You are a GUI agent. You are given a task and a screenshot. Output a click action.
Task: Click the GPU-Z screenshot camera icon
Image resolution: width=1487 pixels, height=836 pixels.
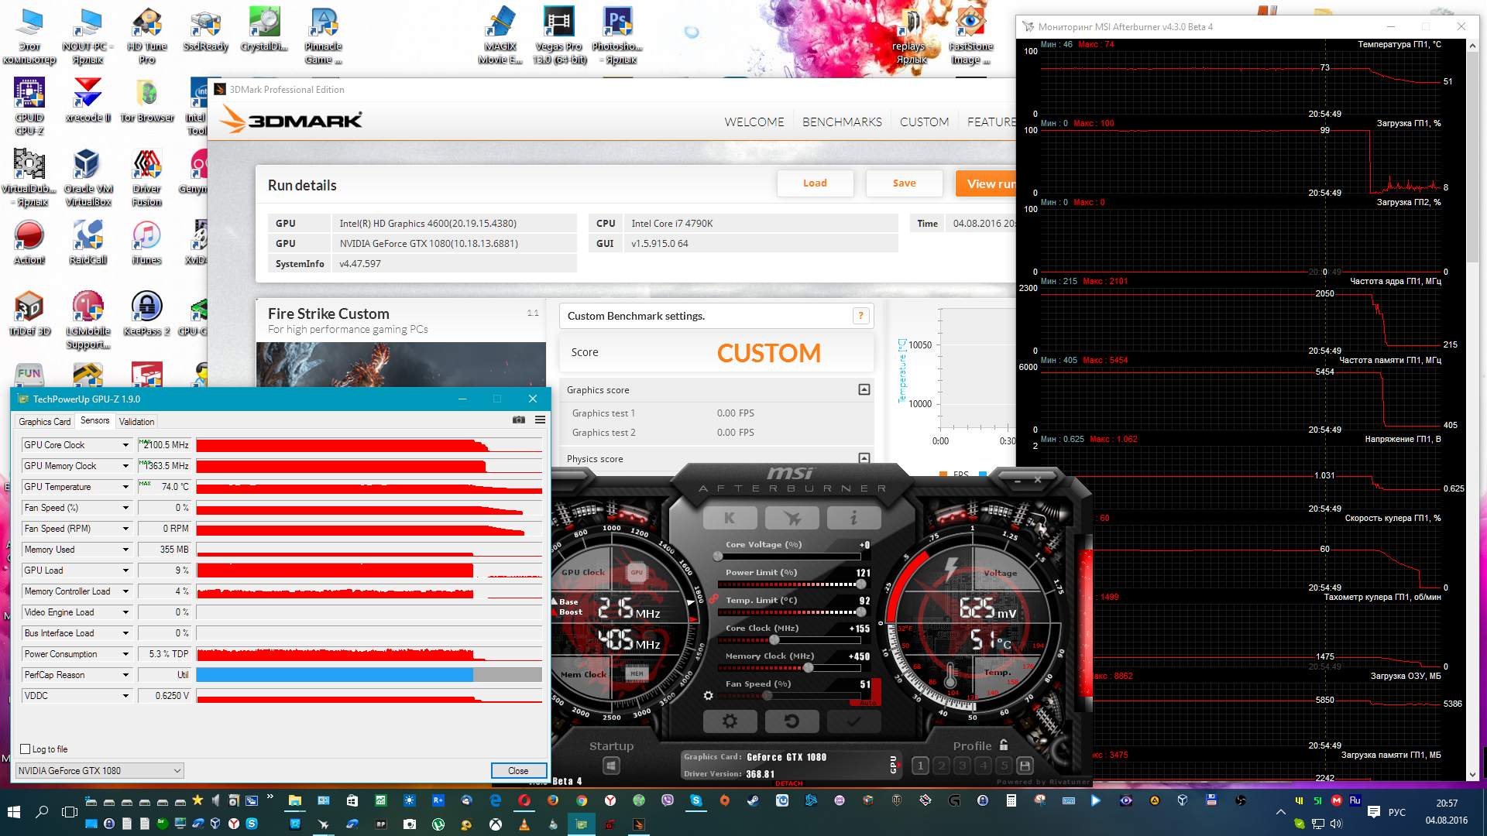pos(519,420)
